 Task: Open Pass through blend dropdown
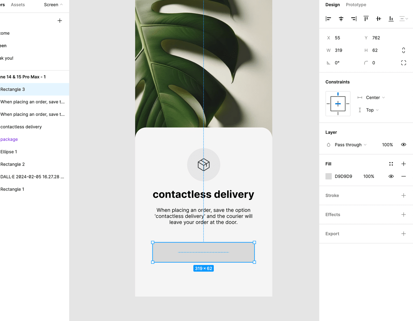tap(350, 145)
